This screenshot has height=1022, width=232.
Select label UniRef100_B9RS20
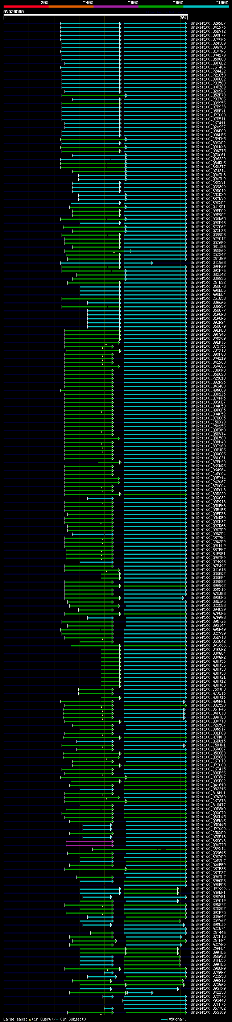208,494
